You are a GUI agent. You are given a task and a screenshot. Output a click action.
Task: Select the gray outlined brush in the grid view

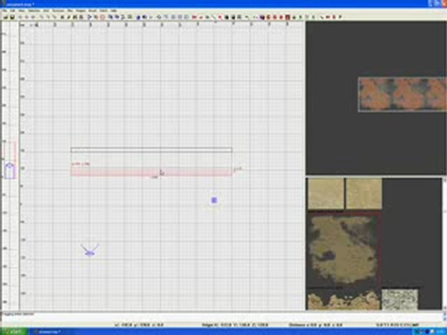151,150
